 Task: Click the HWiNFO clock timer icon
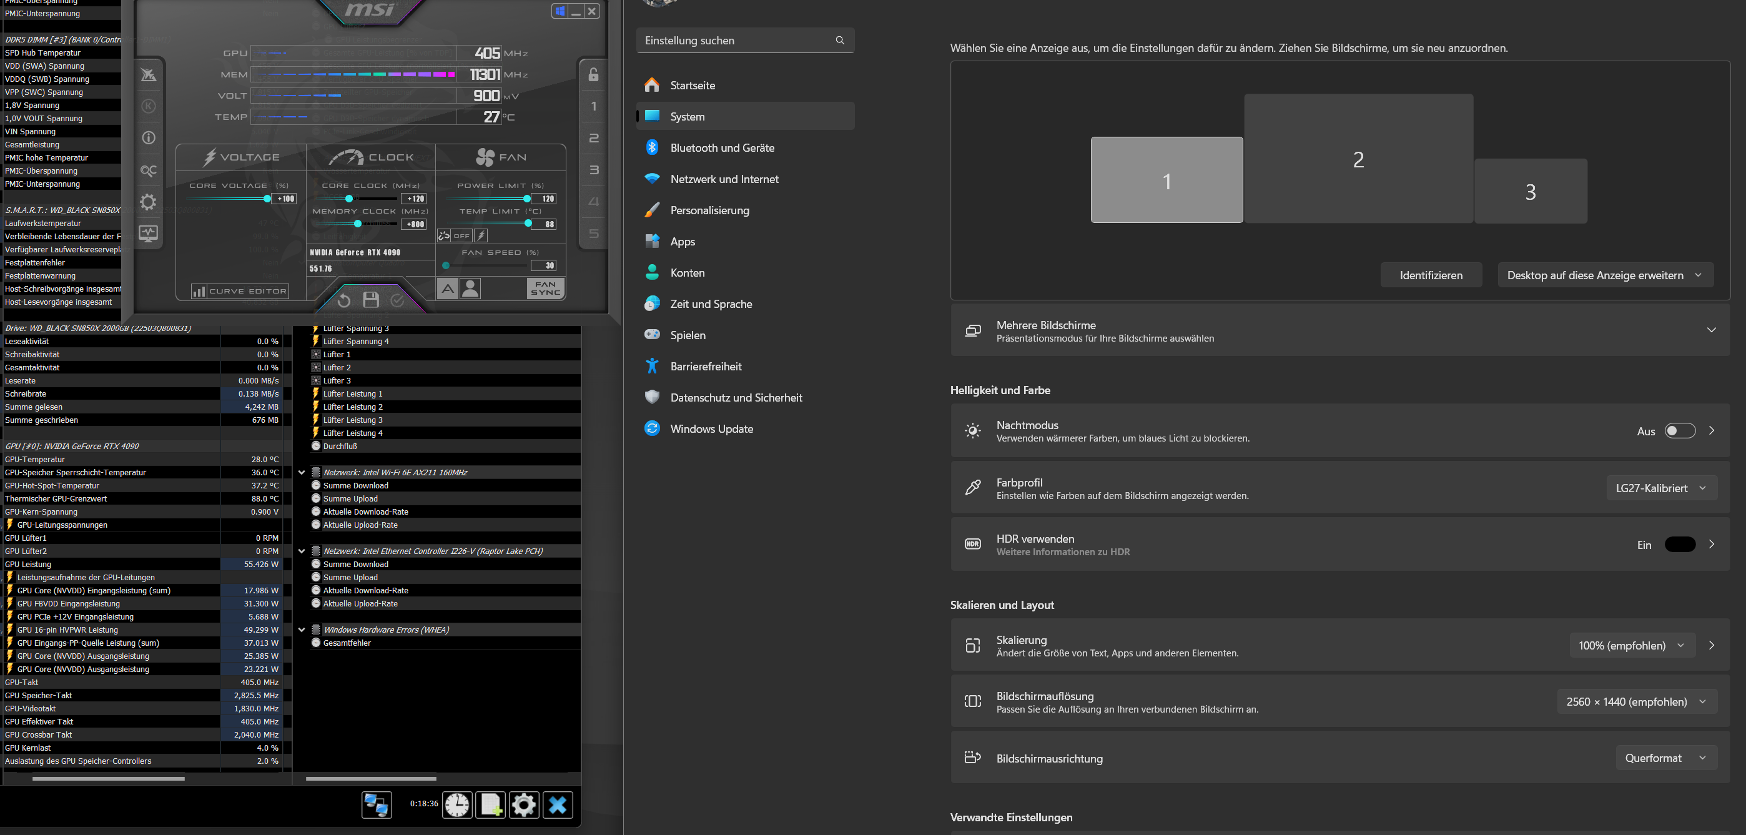[457, 804]
